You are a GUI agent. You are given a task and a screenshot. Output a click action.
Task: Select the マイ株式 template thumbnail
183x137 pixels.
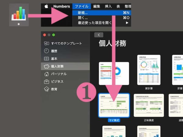coord(114,105)
